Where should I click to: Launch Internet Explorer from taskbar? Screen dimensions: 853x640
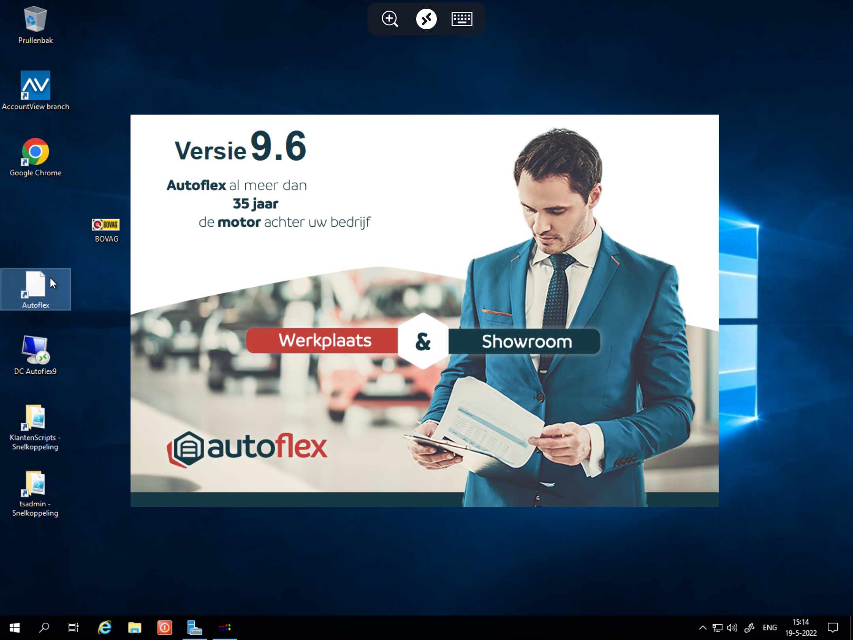tap(105, 627)
